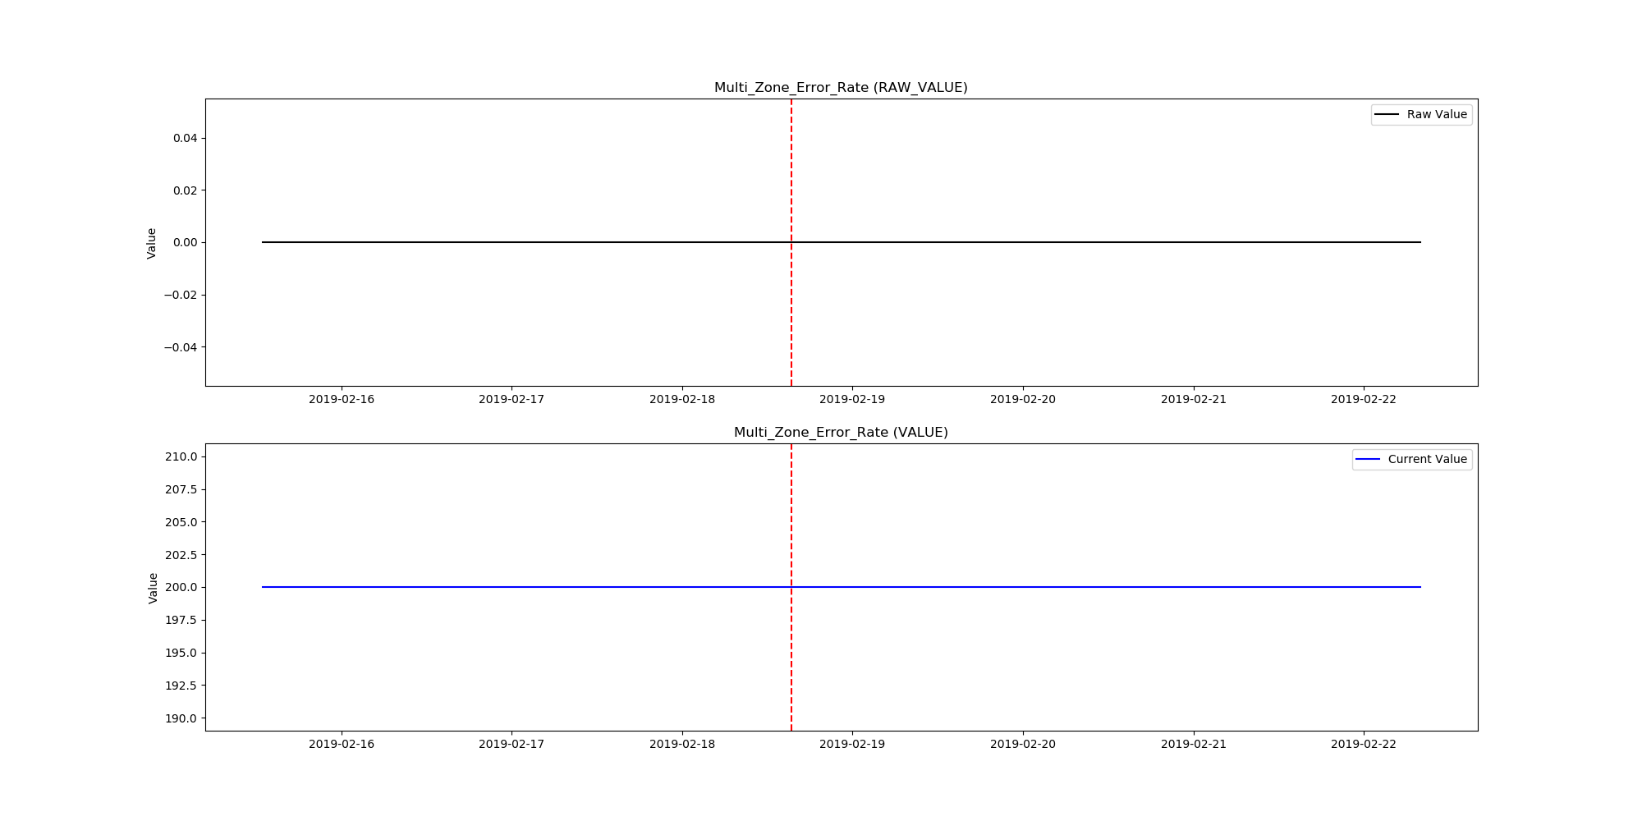Click the 2019-02-20 date label in top chart
The height and width of the screenshot is (821, 1642).
(x=1023, y=399)
